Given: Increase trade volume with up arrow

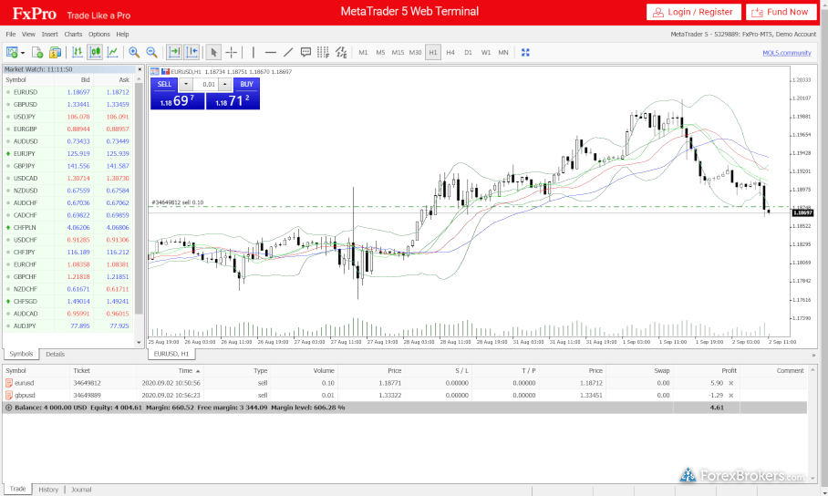Looking at the screenshot, I should [x=225, y=85].
